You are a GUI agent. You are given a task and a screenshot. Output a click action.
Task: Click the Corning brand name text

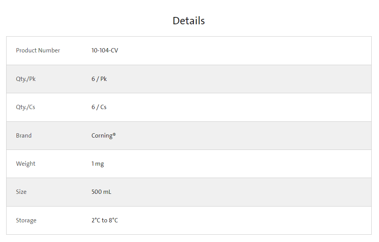102,136
